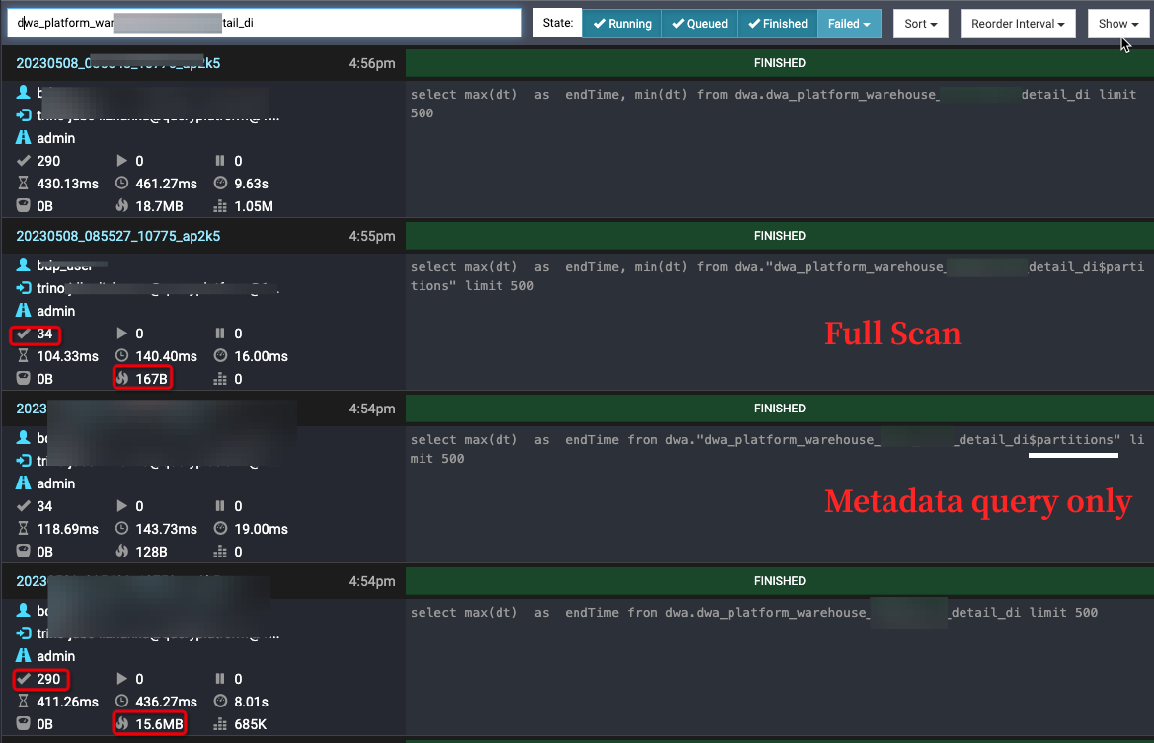The width and height of the screenshot is (1154, 743).
Task: Click the 9.63s CPU time value
Action: (251, 184)
